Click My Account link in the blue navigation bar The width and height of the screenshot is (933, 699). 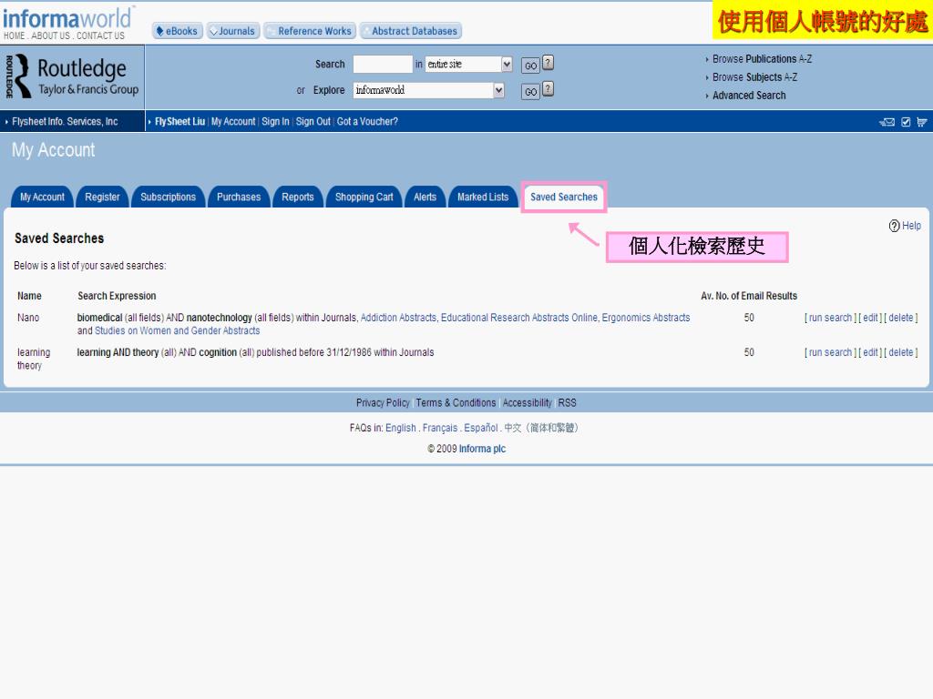(233, 121)
